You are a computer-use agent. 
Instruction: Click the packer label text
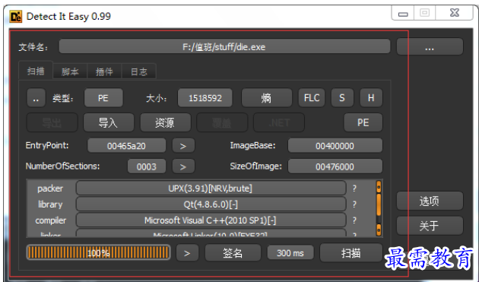coord(50,189)
